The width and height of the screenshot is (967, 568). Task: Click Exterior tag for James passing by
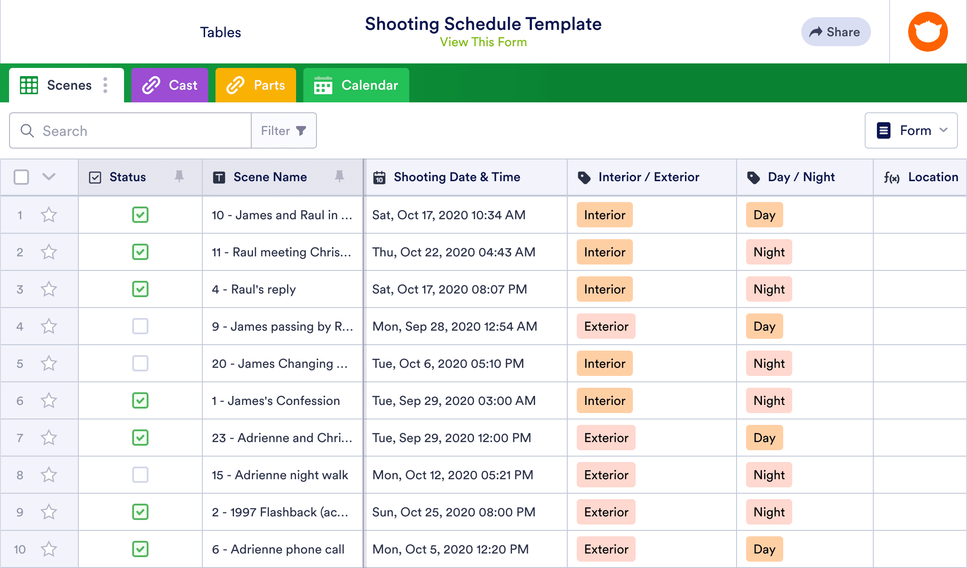tap(606, 326)
